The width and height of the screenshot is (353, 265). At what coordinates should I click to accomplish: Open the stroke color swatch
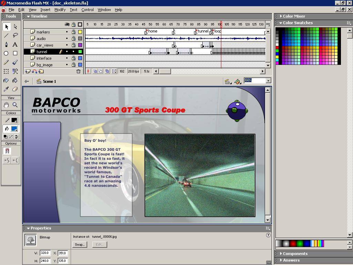click(x=14, y=120)
